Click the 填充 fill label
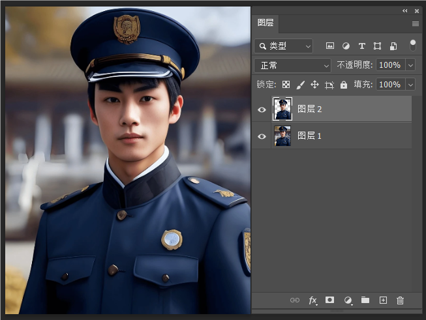The image size is (426, 320). click(363, 85)
